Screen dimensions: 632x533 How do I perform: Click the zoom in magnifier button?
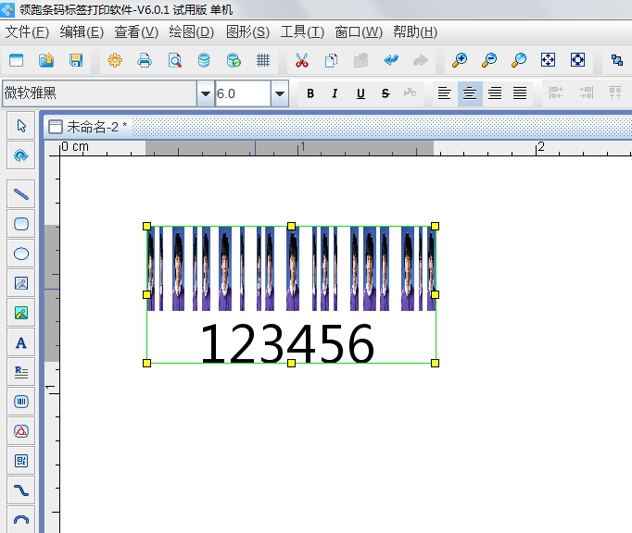460,61
